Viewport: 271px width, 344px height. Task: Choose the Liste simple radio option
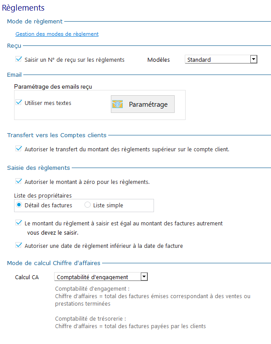(88, 205)
